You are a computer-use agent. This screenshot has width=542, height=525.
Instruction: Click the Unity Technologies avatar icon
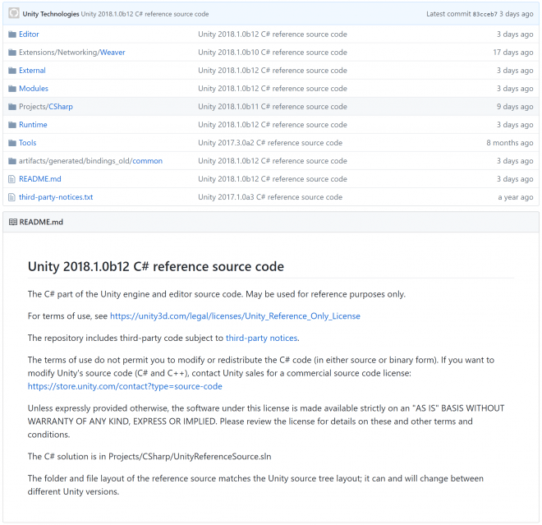click(14, 13)
